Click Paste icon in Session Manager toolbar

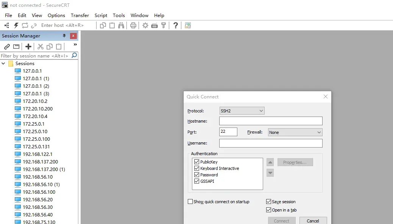[x=59, y=47]
